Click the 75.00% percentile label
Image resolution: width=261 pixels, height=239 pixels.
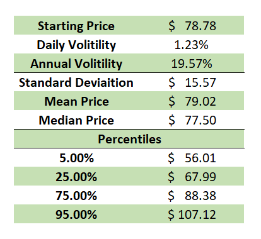point(76,196)
